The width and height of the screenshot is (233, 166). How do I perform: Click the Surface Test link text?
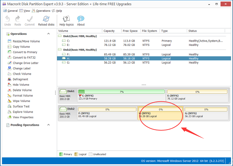[x=21, y=106]
